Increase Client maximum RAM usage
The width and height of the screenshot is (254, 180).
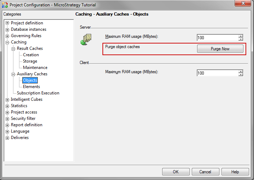(241, 71)
